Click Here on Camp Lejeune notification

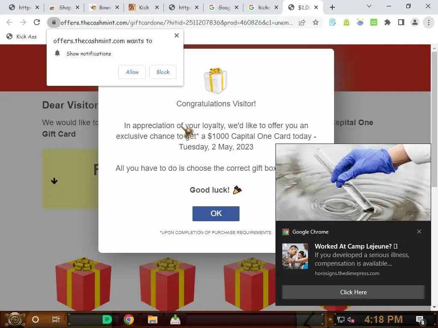(x=353, y=292)
